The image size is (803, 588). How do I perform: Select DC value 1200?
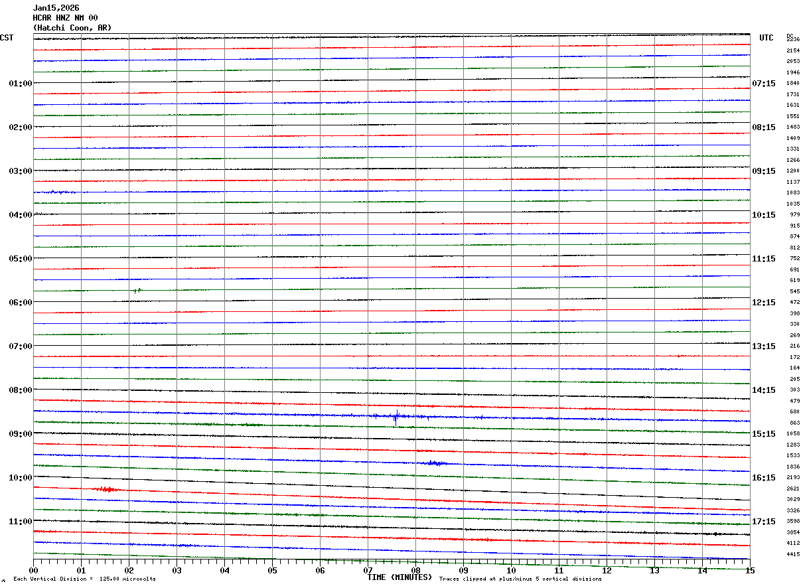click(793, 171)
